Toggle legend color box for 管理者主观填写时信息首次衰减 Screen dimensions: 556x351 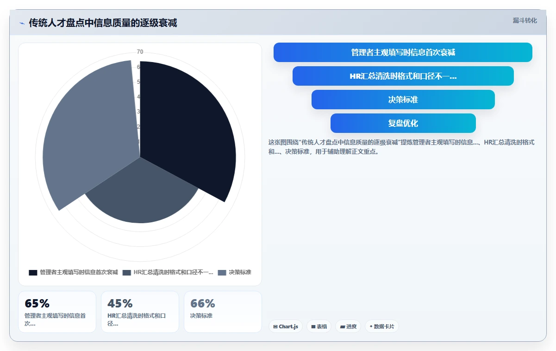tap(33, 273)
